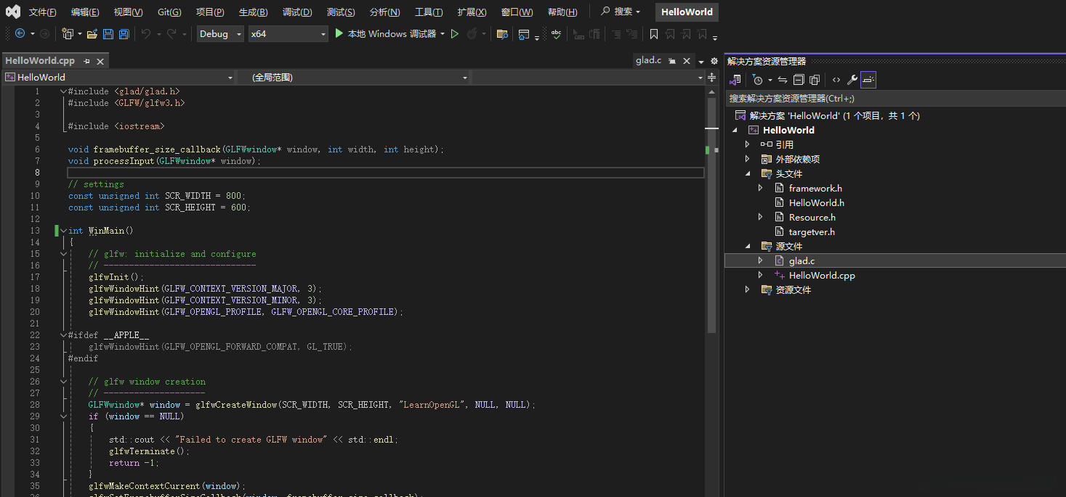The height and width of the screenshot is (497, 1066).
Task: Open the x64 platform dropdown
Action: pos(288,34)
